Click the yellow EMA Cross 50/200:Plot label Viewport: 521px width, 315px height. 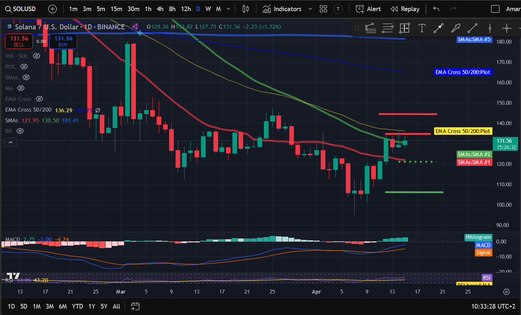(x=463, y=131)
